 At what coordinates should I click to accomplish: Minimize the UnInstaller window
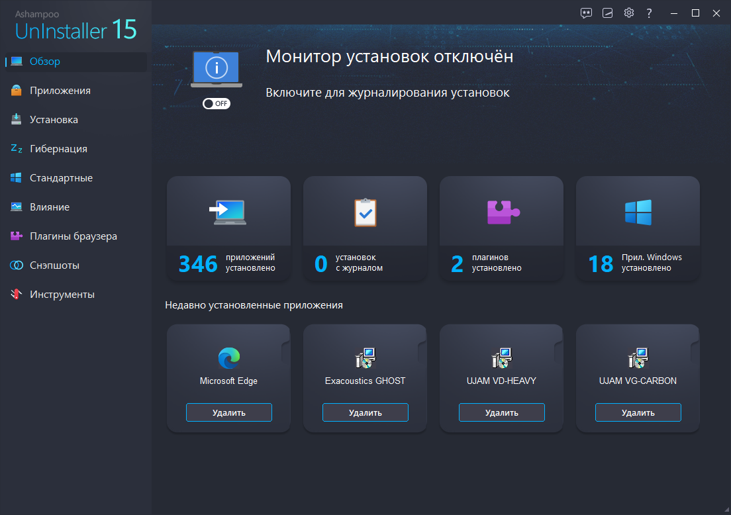point(674,13)
